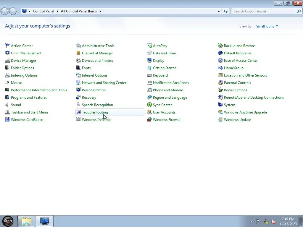303x227 pixels.
Task: Click the Indexing Options icon
Action: tap(7, 75)
